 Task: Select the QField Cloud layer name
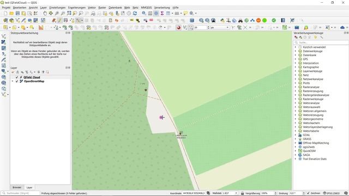(32, 77)
